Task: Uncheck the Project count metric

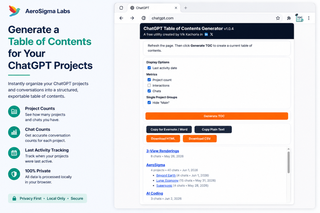Action: tap(149, 80)
